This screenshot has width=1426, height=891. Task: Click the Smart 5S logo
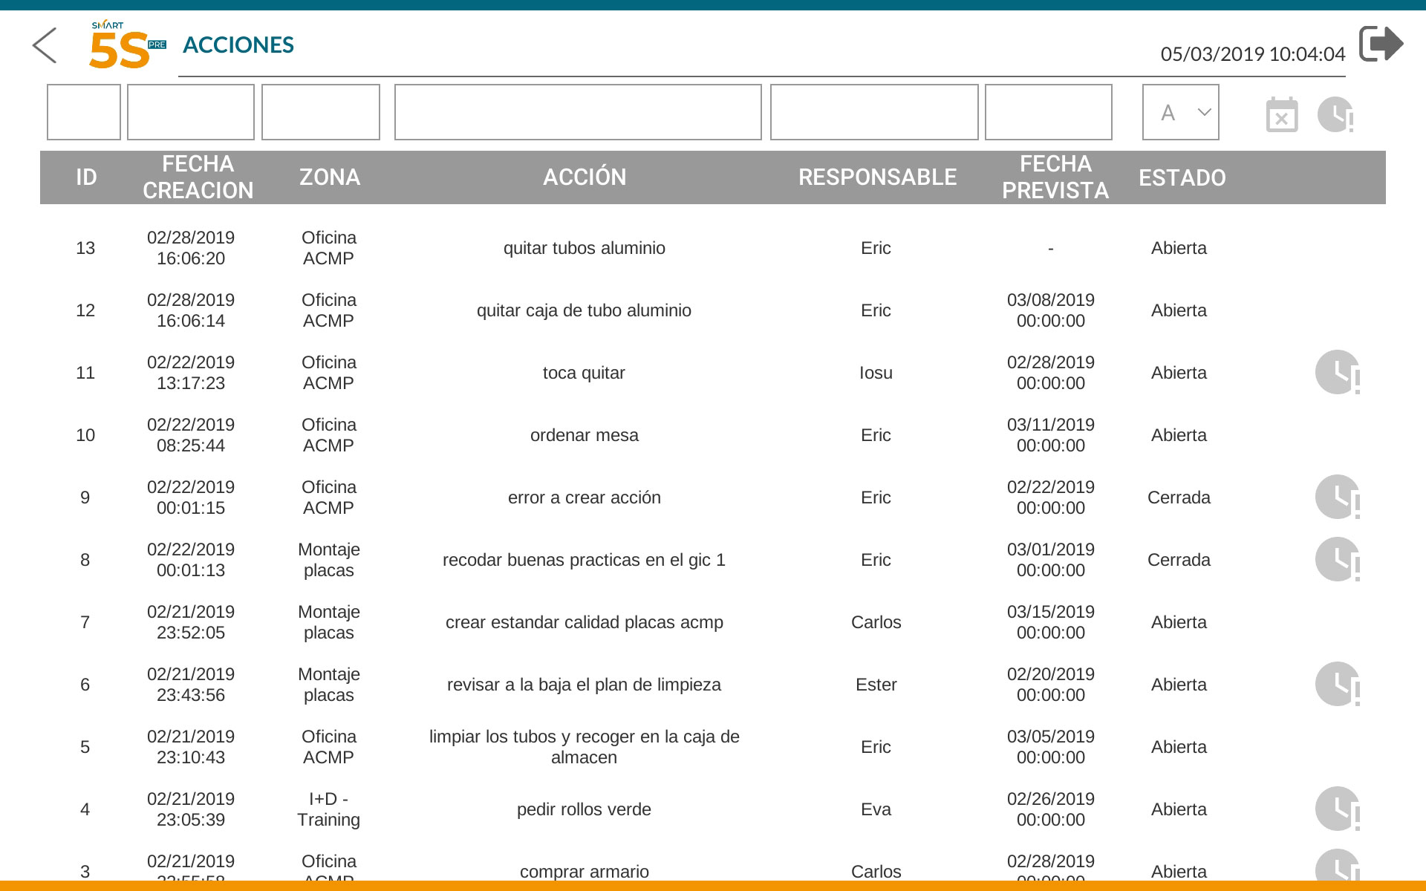pos(126,46)
